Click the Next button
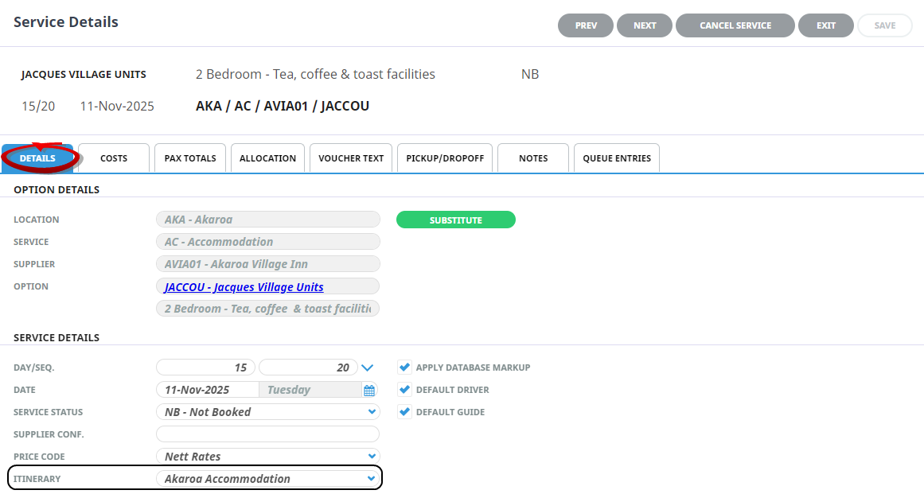The width and height of the screenshot is (924, 494). [645, 25]
